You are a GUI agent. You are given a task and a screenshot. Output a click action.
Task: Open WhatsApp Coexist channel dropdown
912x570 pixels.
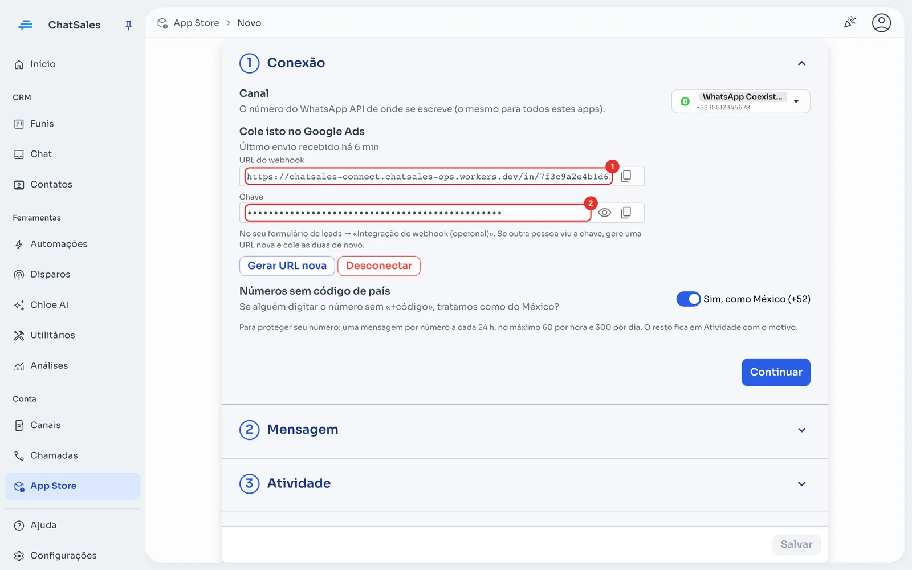pyautogui.click(x=740, y=101)
